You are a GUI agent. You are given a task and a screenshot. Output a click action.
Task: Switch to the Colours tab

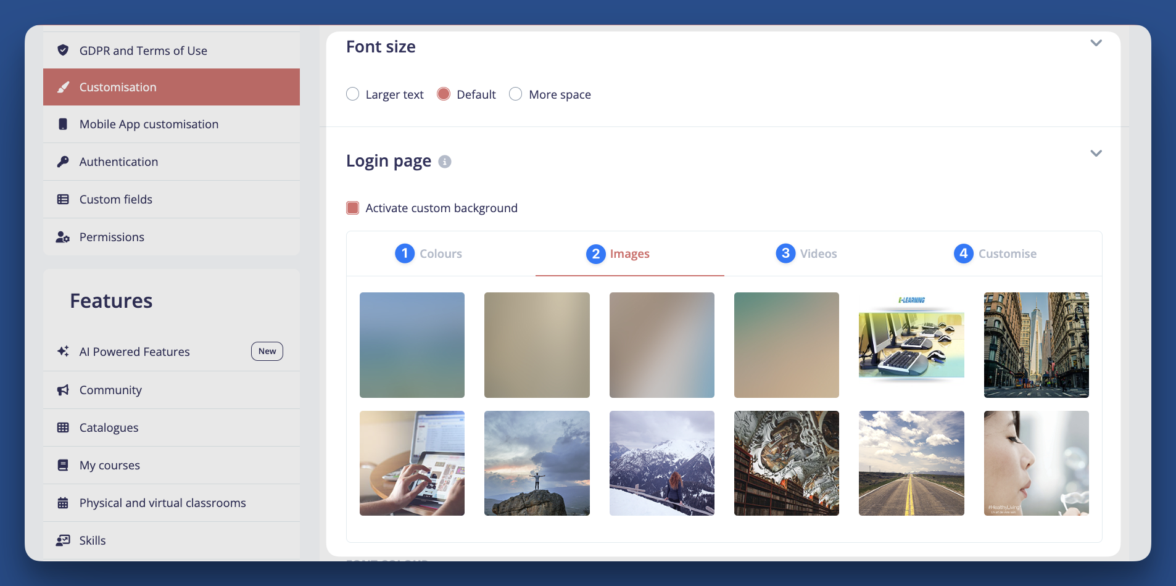point(441,254)
